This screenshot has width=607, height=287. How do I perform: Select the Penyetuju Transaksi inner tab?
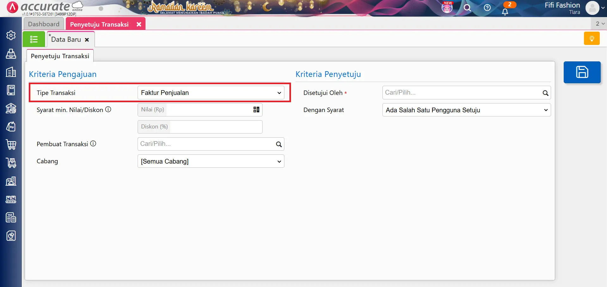pos(60,56)
